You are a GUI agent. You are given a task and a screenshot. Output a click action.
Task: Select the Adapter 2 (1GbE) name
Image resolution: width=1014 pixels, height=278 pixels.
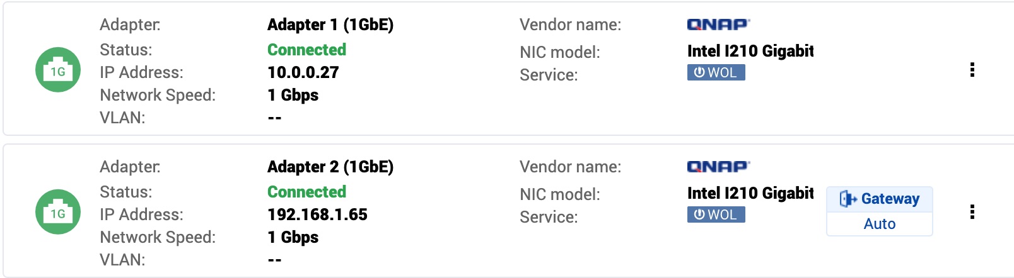pos(330,167)
